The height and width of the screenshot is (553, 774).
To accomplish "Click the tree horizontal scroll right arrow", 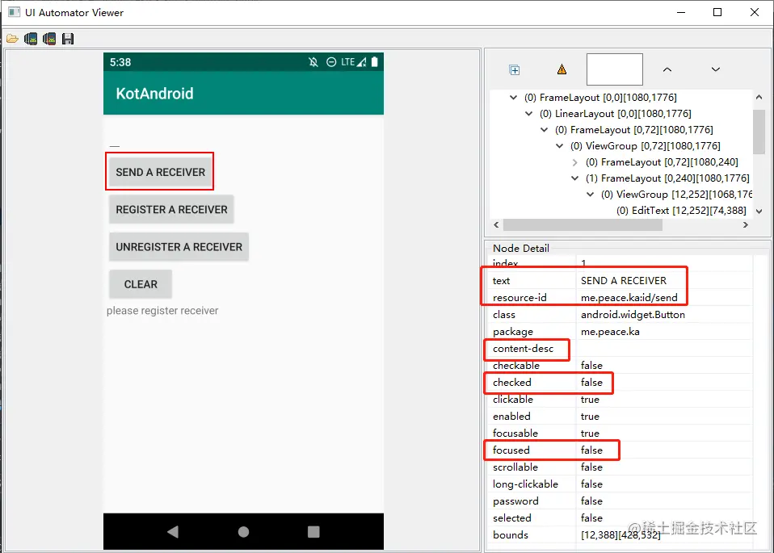I will pos(746,225).
